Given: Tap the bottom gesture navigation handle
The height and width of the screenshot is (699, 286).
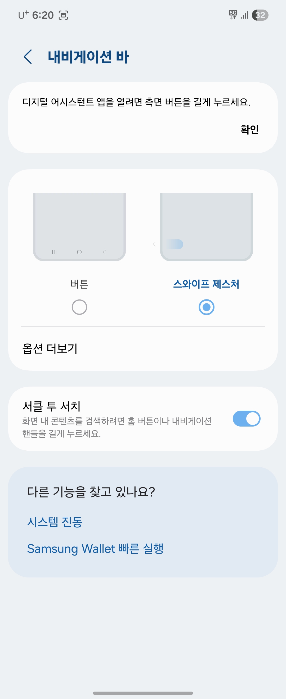Looking at the screenshot, I should [x=143, y=693].
